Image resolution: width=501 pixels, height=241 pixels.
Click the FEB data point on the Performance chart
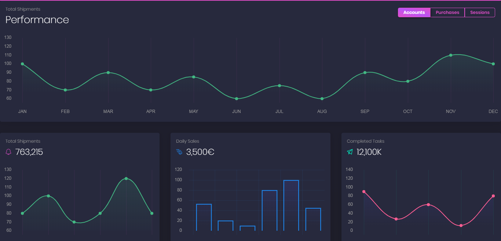[65, 90]
